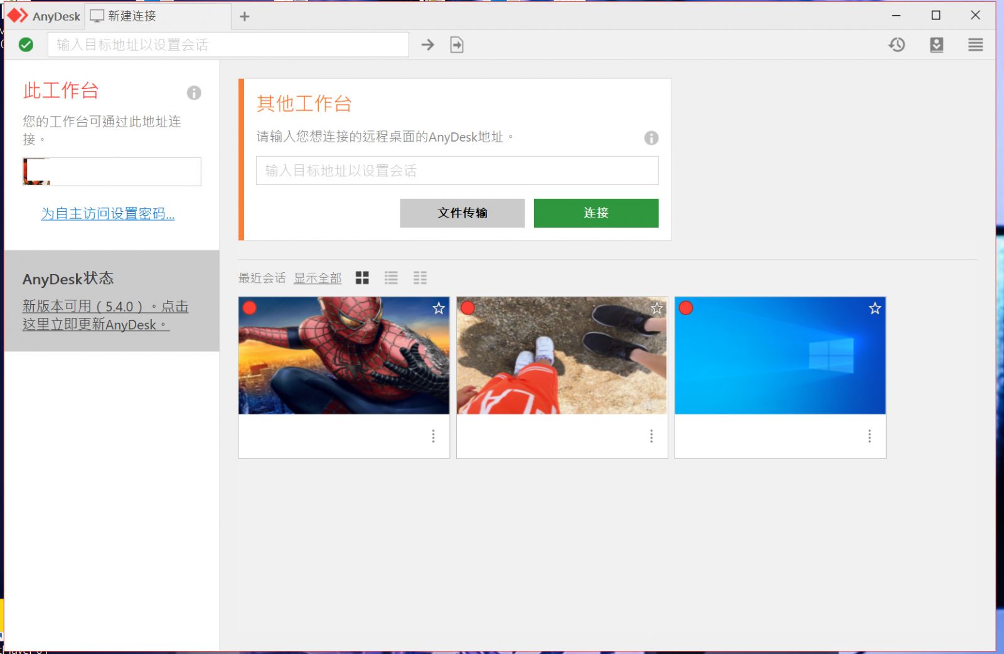Image resolution: width=1004 pixels, height=654 pixels.
Task: Open the Spider-Man session thumbnail
Action: click(344, 356)
